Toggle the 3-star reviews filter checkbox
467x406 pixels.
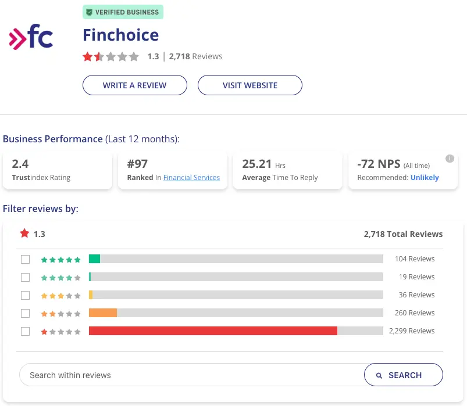tap(25, 295)
